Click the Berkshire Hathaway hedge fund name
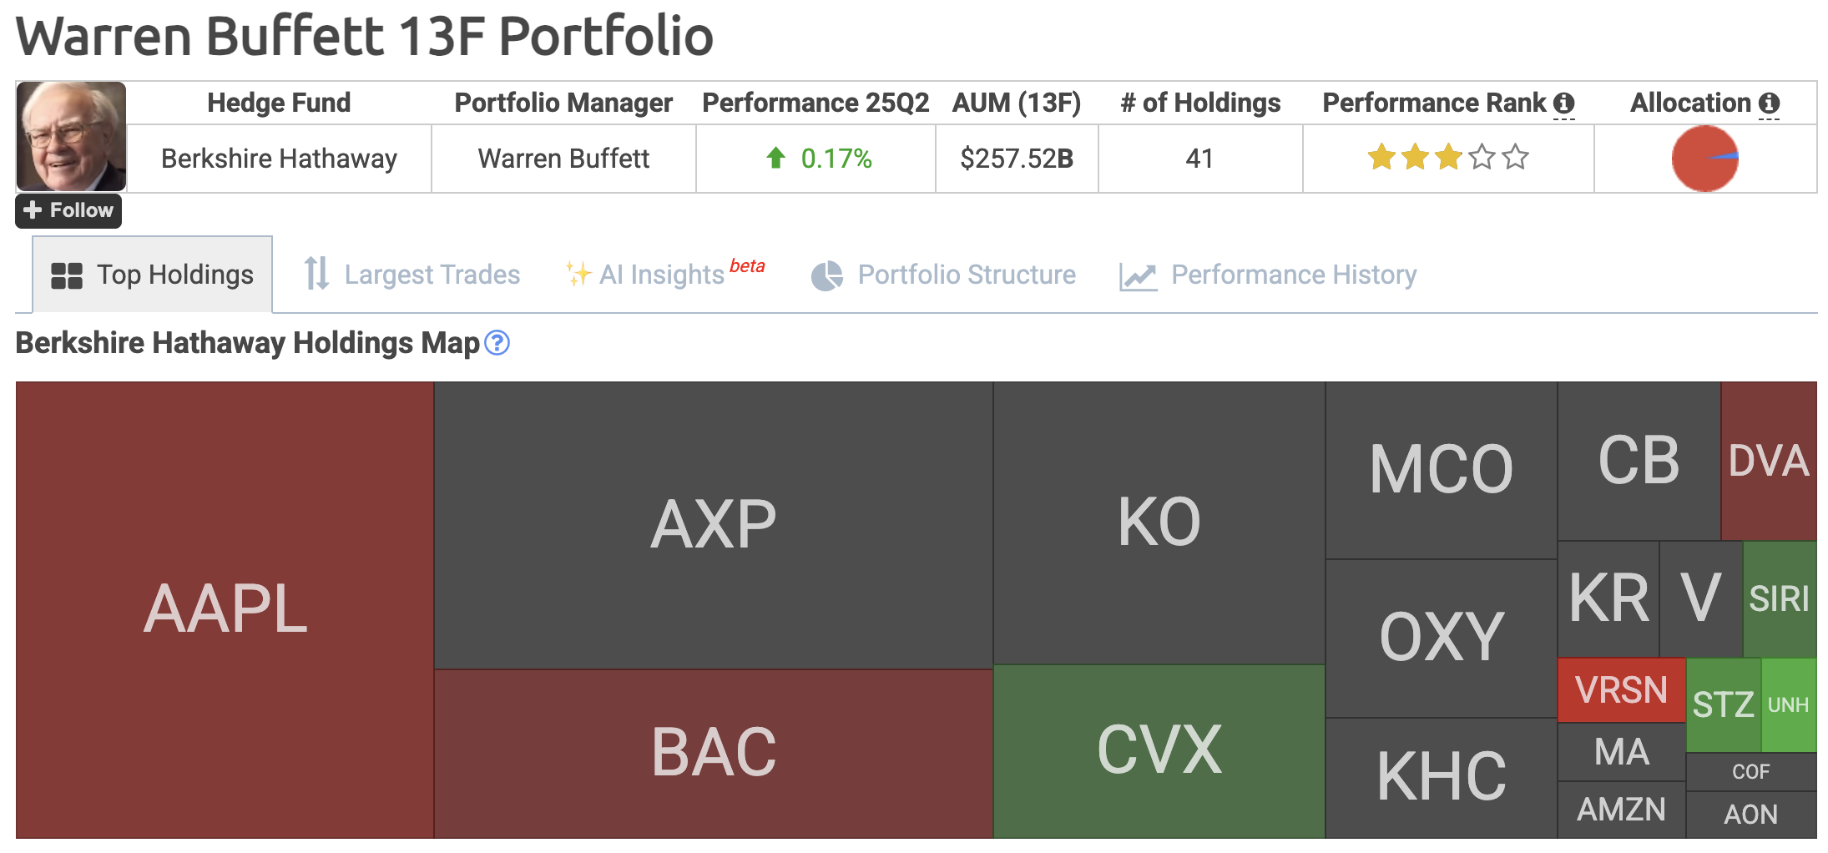The width and height of the screenshot is (1828, 853). 279,159
